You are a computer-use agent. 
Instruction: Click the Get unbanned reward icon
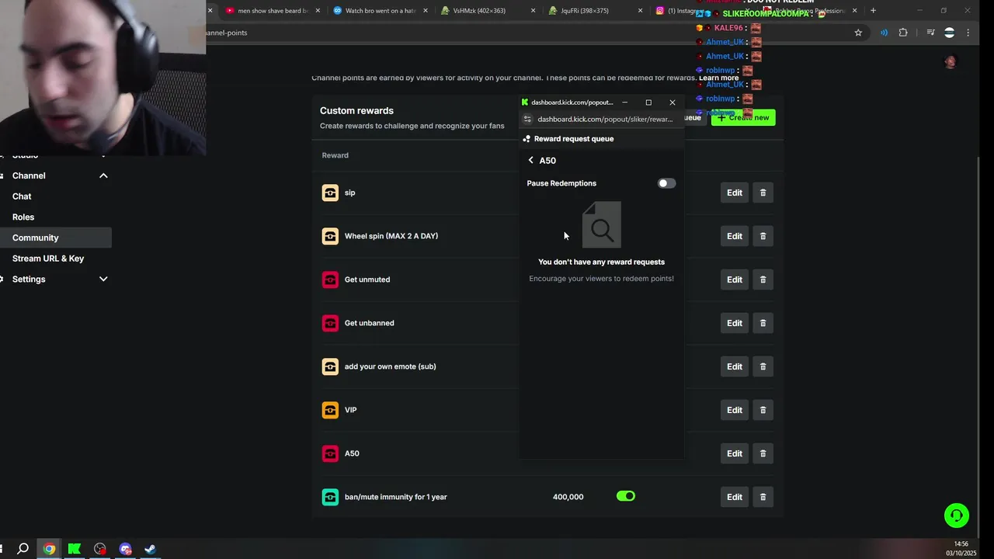coord(330,323)
